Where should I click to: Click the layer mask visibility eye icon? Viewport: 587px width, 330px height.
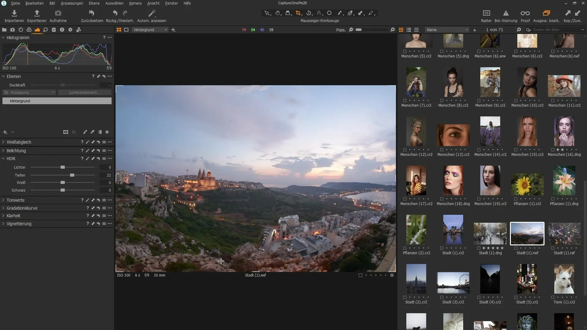click(66, 132)
